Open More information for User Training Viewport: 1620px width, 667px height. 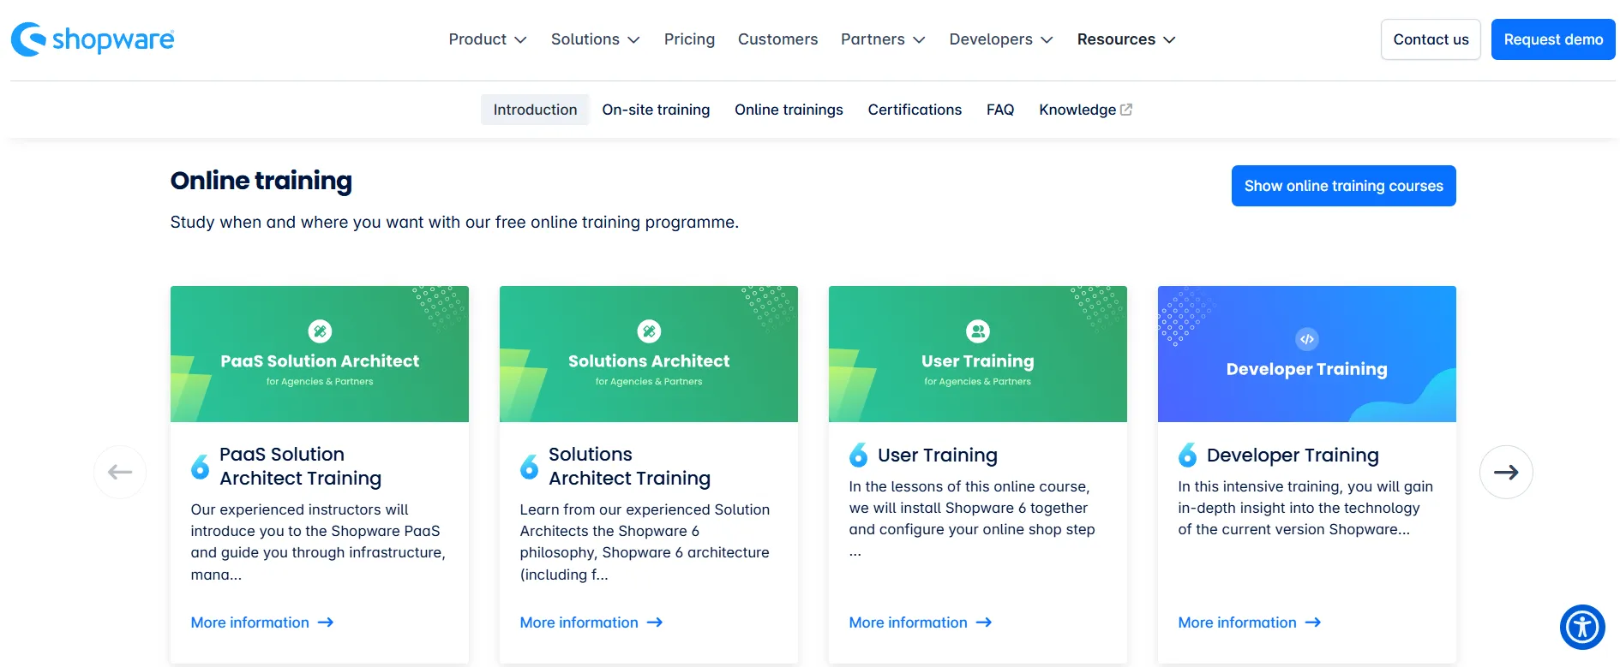[921, 622]
